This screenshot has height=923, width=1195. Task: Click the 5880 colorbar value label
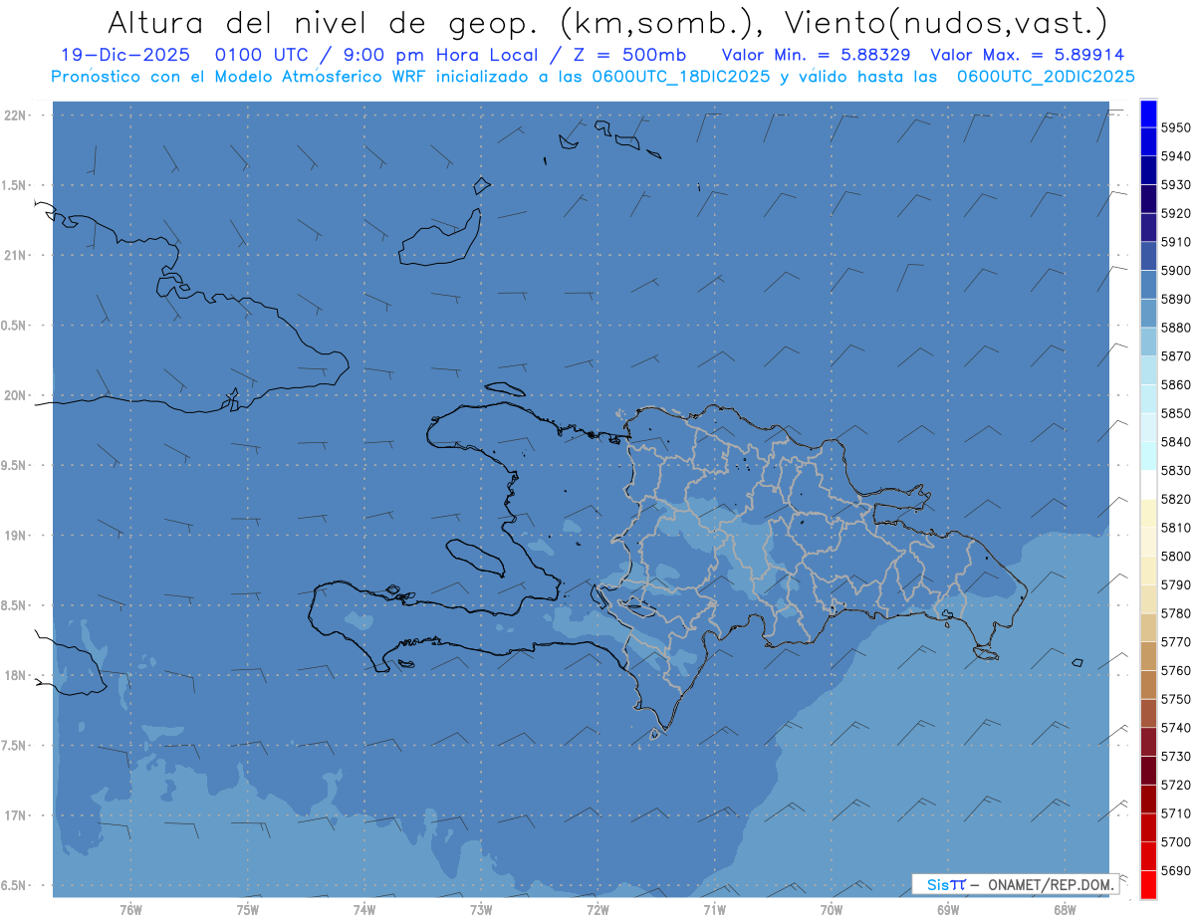pyautogui.click(x=1175, y=328)
